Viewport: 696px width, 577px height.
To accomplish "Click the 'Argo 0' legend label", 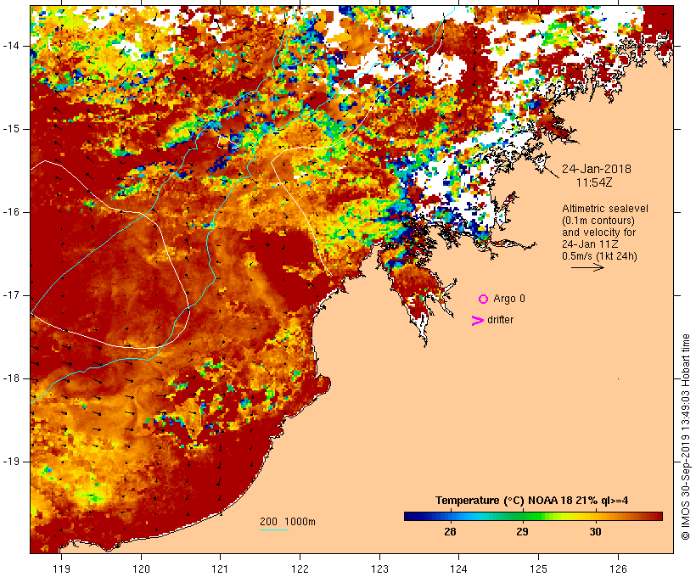I will point(509,299).
